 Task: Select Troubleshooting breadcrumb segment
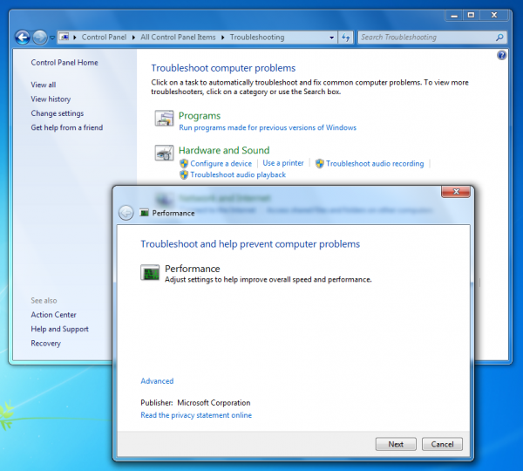[257, 37]
